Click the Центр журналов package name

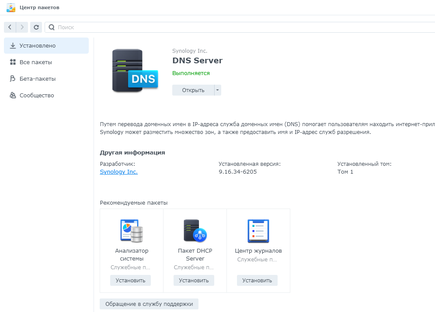click(258, 251)
